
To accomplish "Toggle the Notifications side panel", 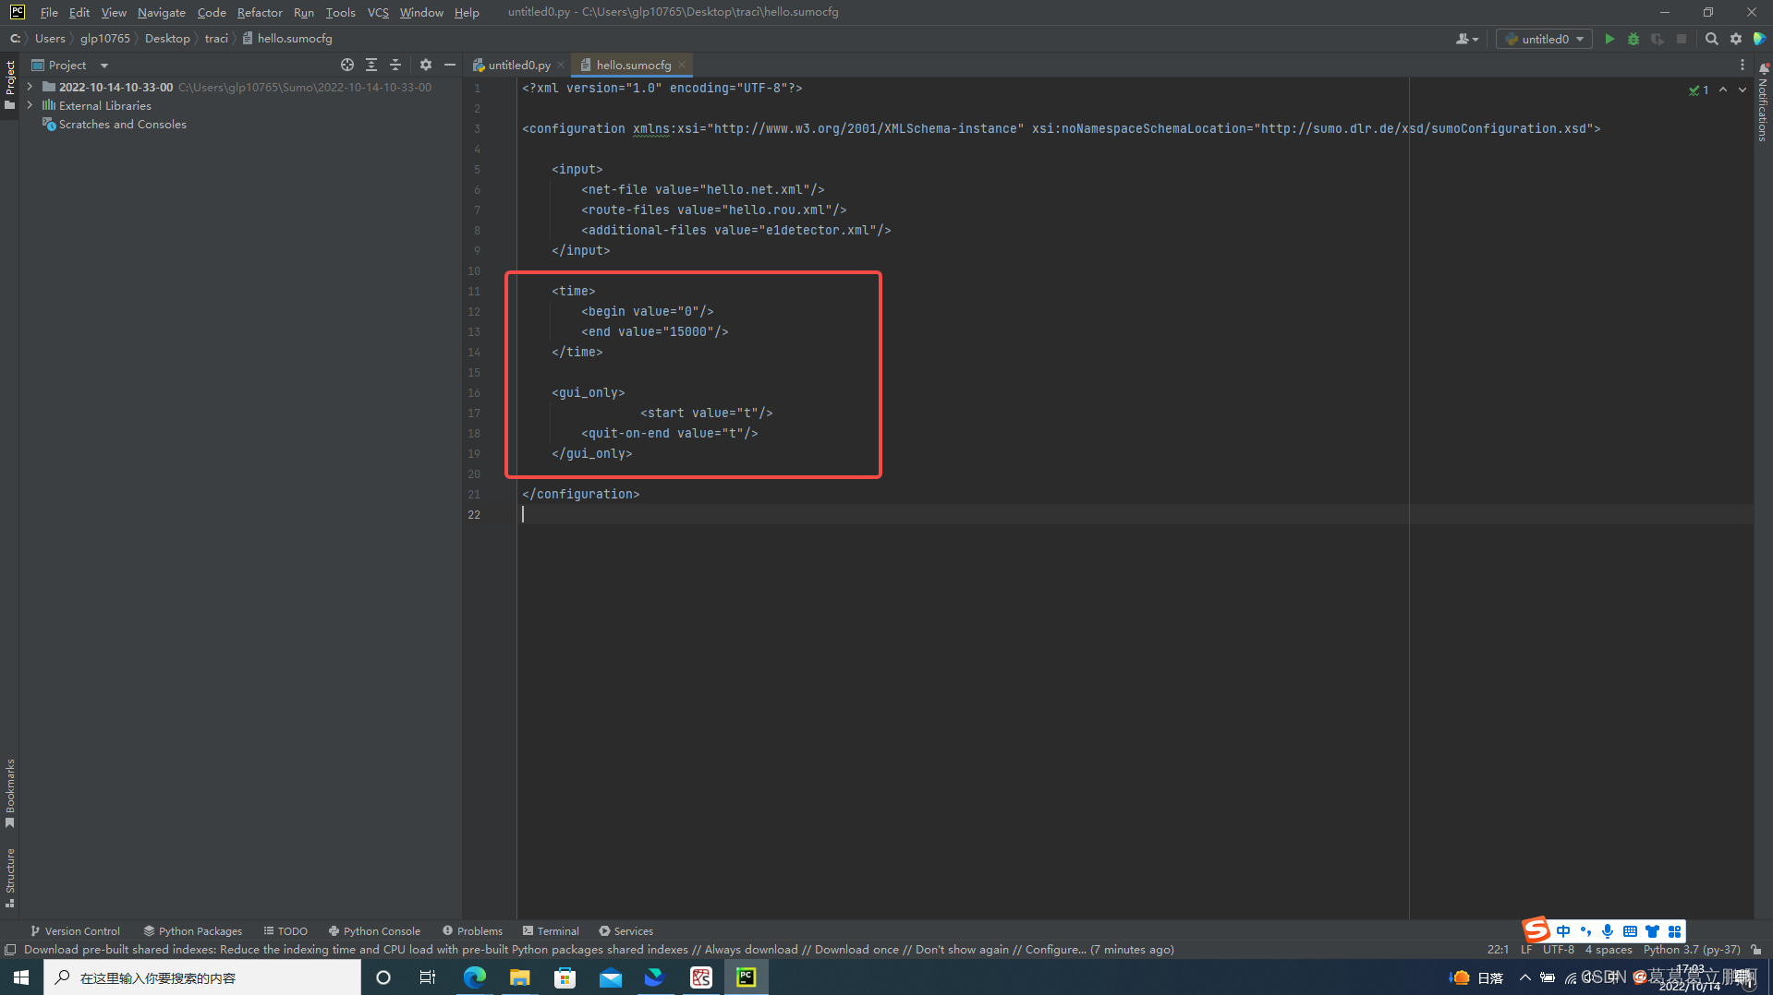I will click(1763, 104).
